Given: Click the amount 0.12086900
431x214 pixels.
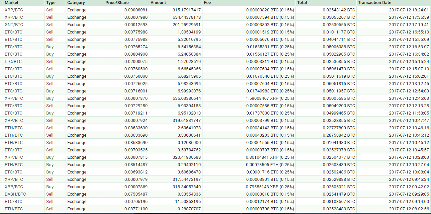Looking at the screenshot, I should tap(189, 143).
